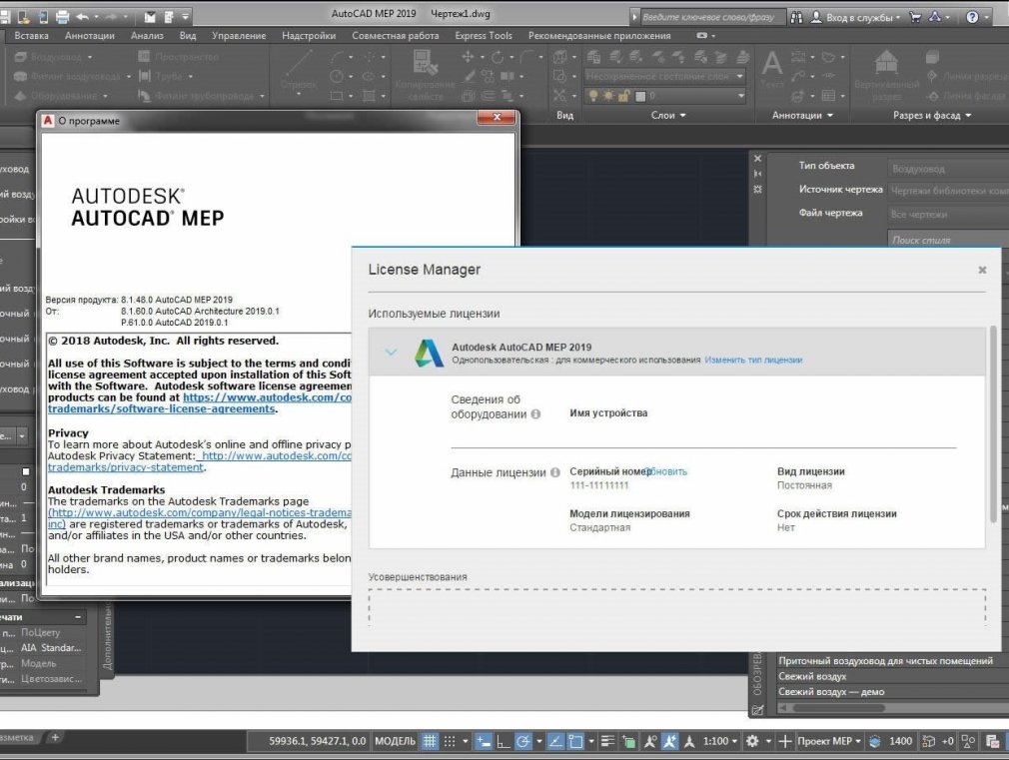Click the plus crosshair icon in status bar
Image resolution: width=1009 pixels, height=760 pixels.
784,741
